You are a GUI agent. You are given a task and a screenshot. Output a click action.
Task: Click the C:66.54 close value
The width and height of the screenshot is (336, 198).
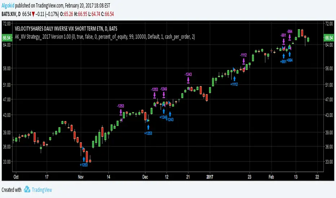point(107,14)
